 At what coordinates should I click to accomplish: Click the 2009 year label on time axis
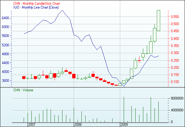[x=124, y=125]
